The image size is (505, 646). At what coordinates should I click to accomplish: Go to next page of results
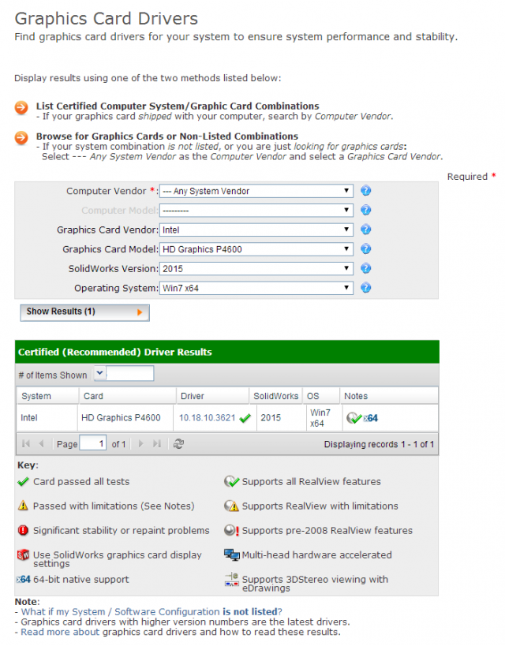(141, 444)
